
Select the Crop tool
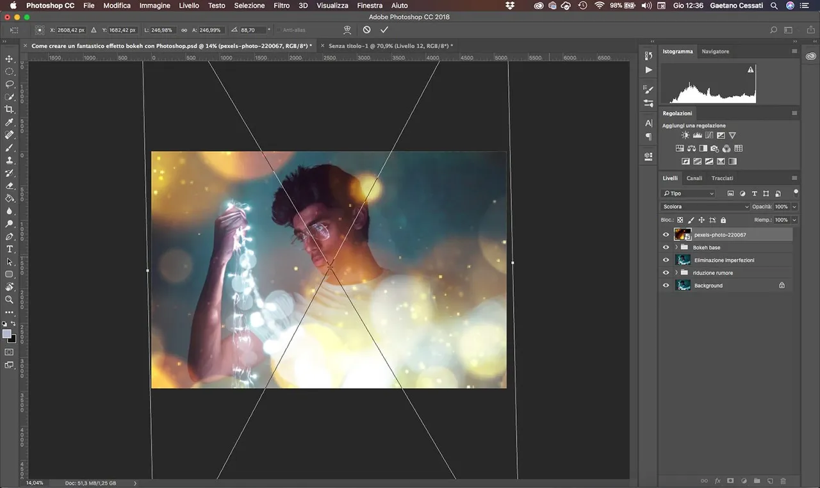tap(10, 110)
